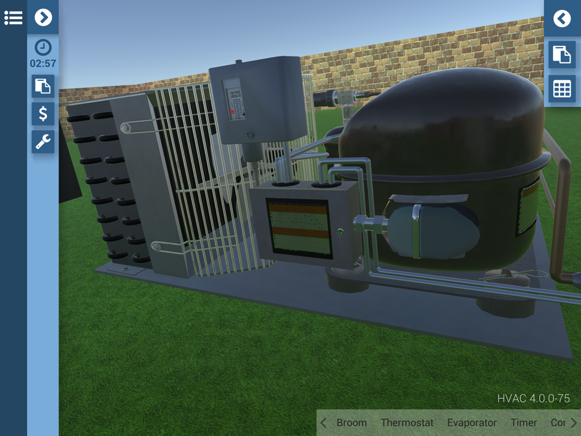
Task: Jump to the Broom item
Action: (352, 423)
